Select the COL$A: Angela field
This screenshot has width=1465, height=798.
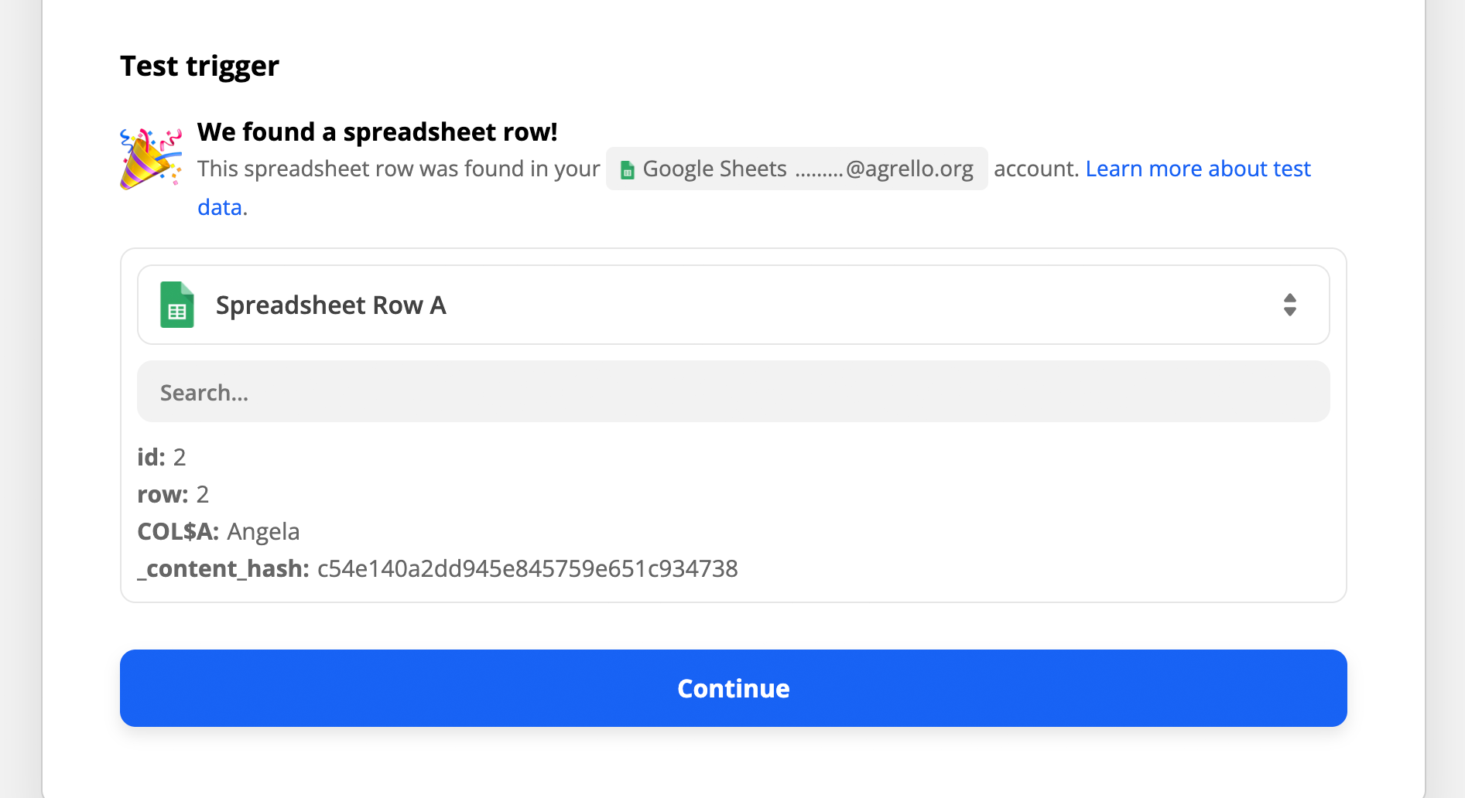pos(218,531)
